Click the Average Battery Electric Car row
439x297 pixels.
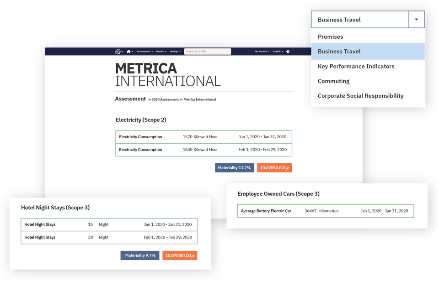pos(325,211)
